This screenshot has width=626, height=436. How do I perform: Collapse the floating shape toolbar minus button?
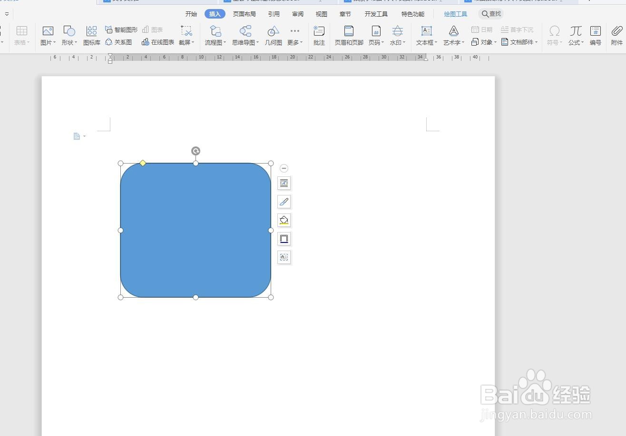click(284, 168)
